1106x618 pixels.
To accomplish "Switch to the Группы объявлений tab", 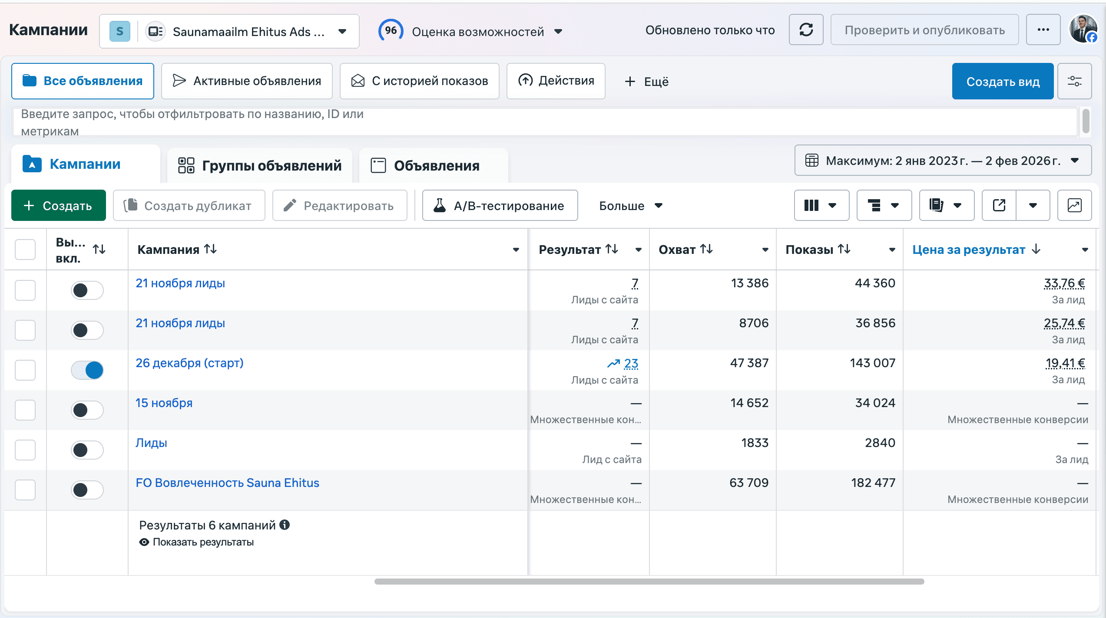I will point(260,165).
